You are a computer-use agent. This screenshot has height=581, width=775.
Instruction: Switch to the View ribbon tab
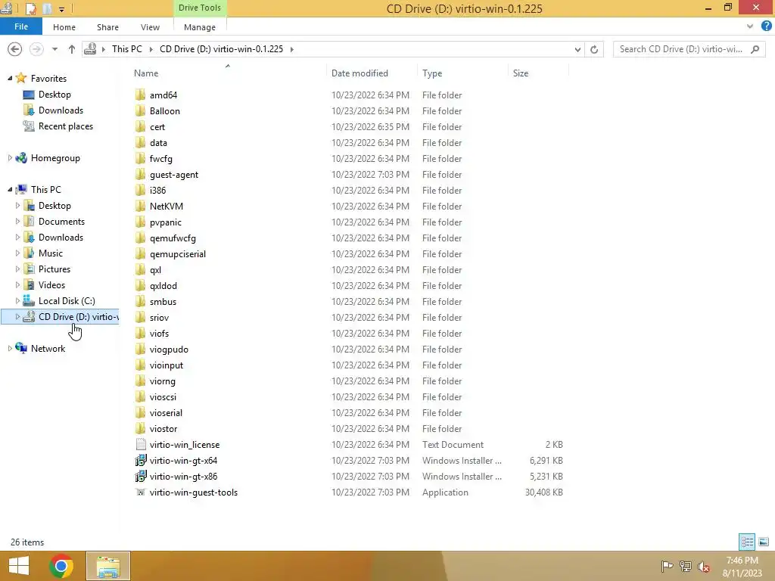click(x=150, y=27)
